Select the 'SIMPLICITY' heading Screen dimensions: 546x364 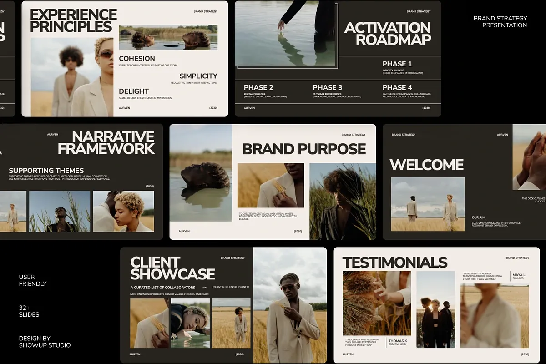(x=198, y=76)
